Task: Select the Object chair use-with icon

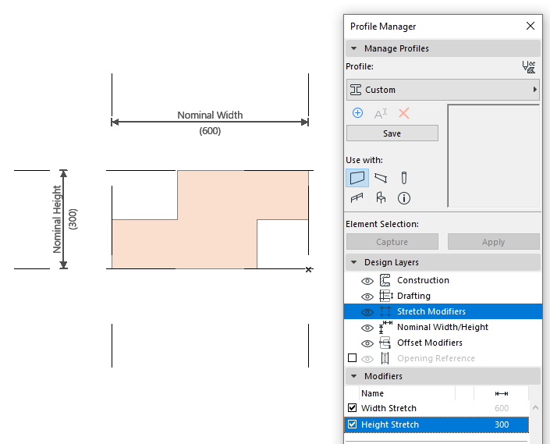Action: pos(381,197)
